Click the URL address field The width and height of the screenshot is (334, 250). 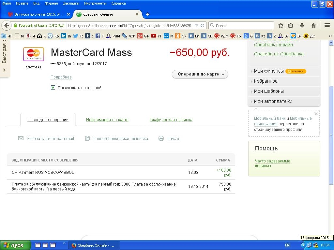[x=130, y=25]
